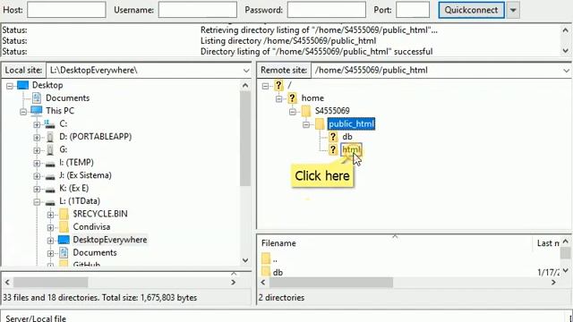The image size is (573, 322).
Task: Select the db folder in remote tree
Action: click(347, 137)
